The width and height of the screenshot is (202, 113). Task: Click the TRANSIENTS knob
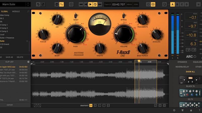(142, 20)
